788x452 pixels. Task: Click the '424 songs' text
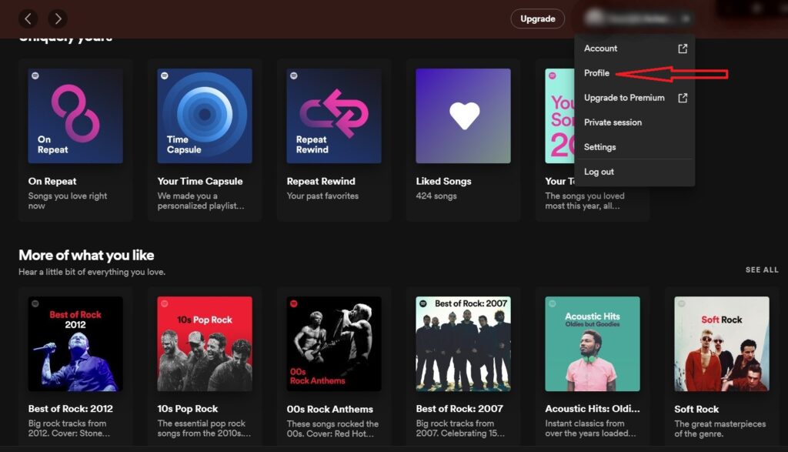click(436, 196)
